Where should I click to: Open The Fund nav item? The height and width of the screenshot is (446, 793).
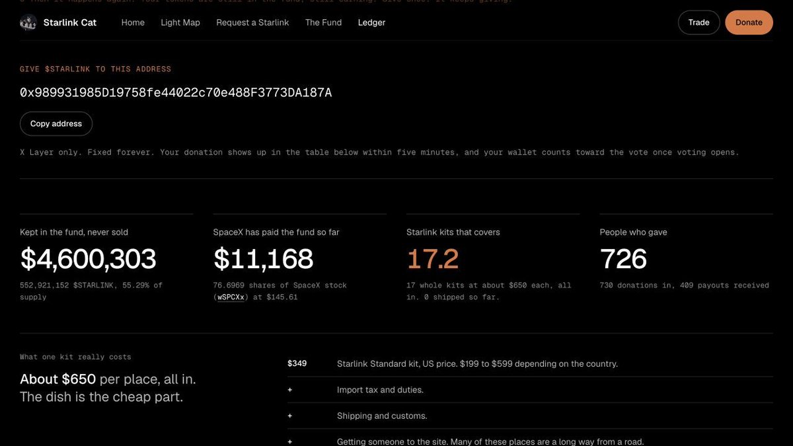(x=323, y=22)
